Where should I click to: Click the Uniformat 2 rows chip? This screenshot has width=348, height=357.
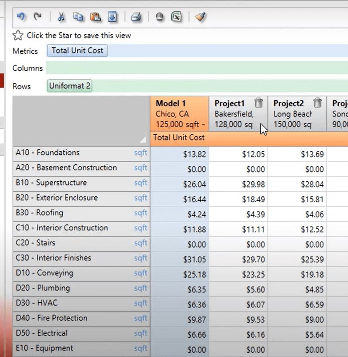click(70, 86)
